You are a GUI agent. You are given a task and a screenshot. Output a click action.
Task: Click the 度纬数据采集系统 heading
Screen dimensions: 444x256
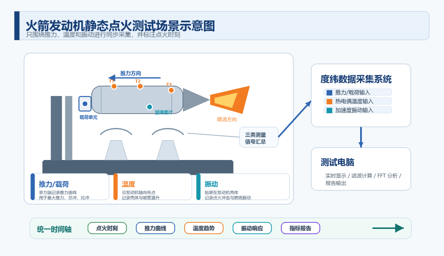point(356,79)
